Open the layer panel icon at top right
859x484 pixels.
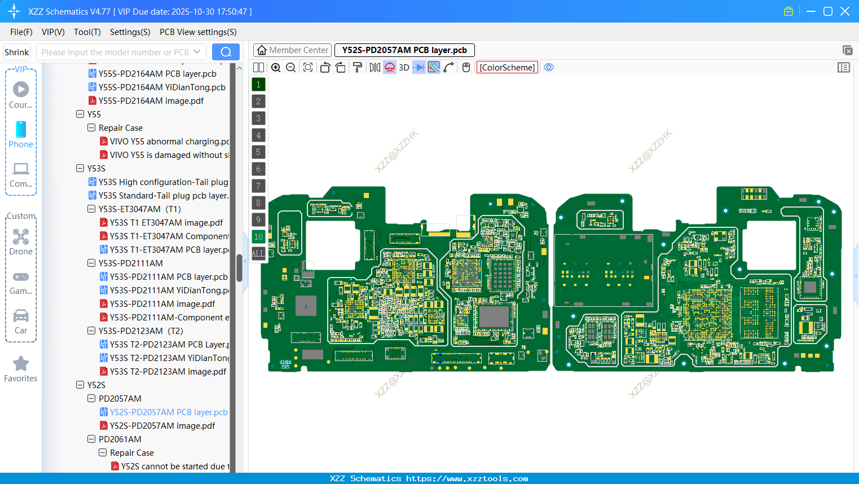[844, 67]
